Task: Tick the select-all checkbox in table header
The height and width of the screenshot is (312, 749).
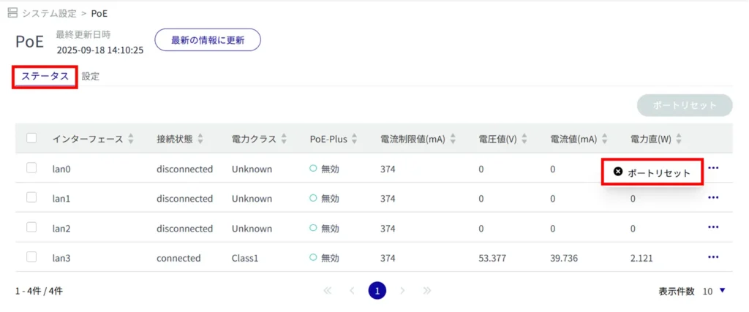Action: tap(31, 138)
